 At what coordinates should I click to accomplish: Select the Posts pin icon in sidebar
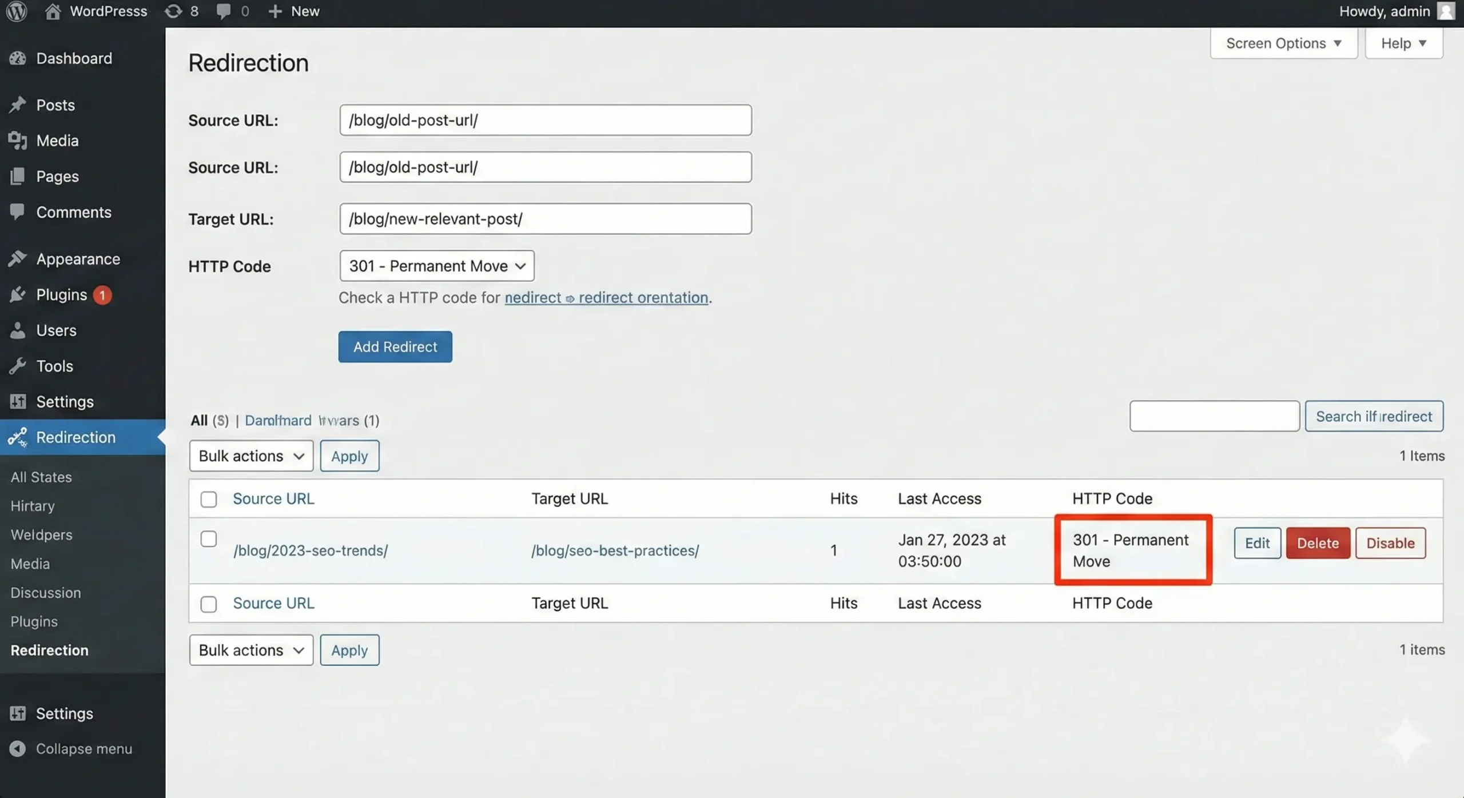click(x=18, y=105)
